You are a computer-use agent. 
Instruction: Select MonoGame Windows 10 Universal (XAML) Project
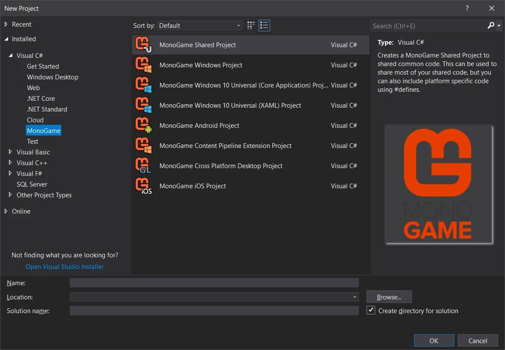click(250, 105)
